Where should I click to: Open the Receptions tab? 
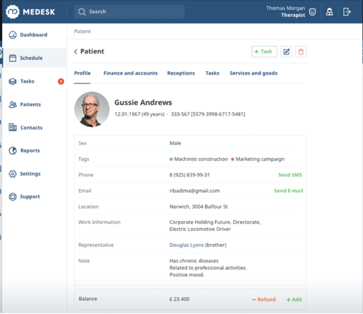click(181, 73)
